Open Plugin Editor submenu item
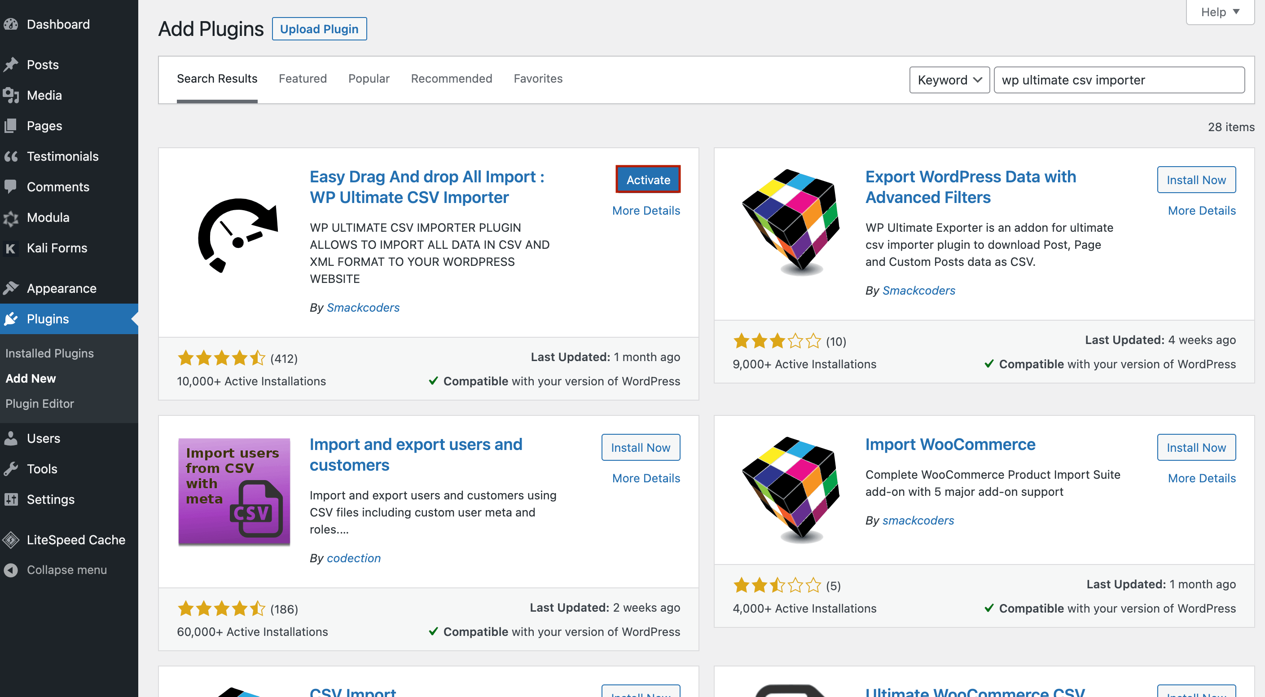 pos(40,403)
